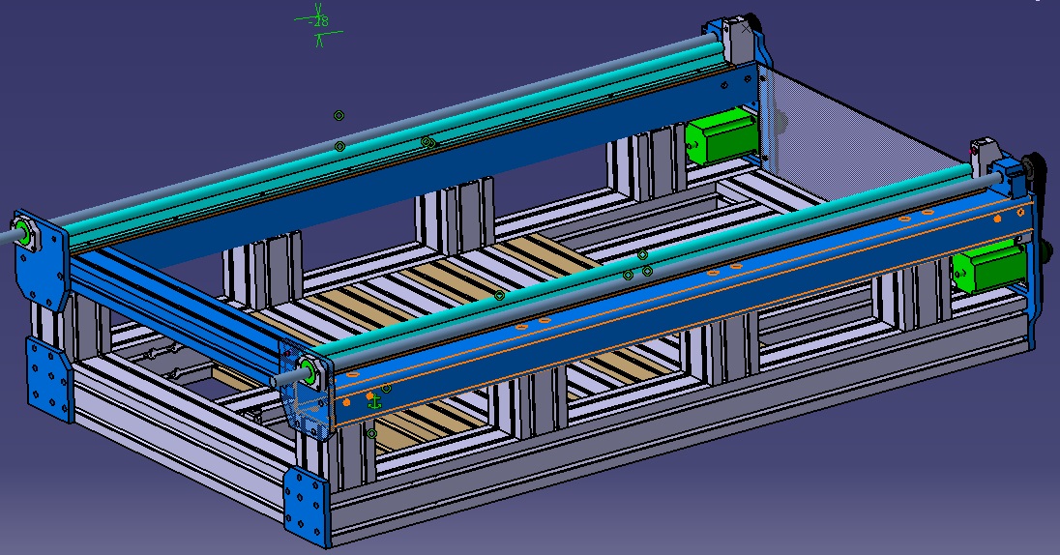Click the constraint symbol floating above rear rail

(x=339, y=115)
